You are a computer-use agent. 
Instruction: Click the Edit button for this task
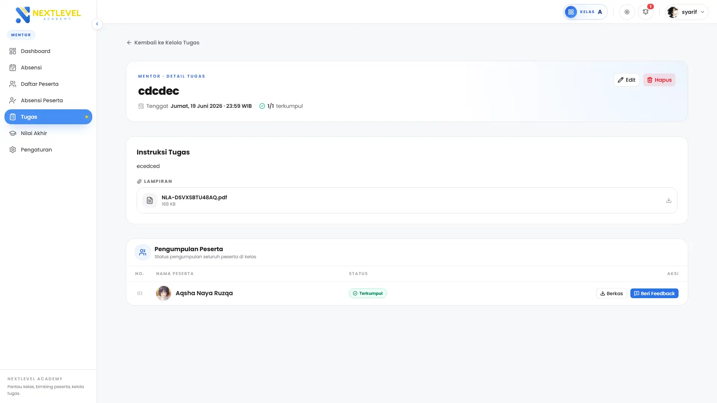pos(627,80)
